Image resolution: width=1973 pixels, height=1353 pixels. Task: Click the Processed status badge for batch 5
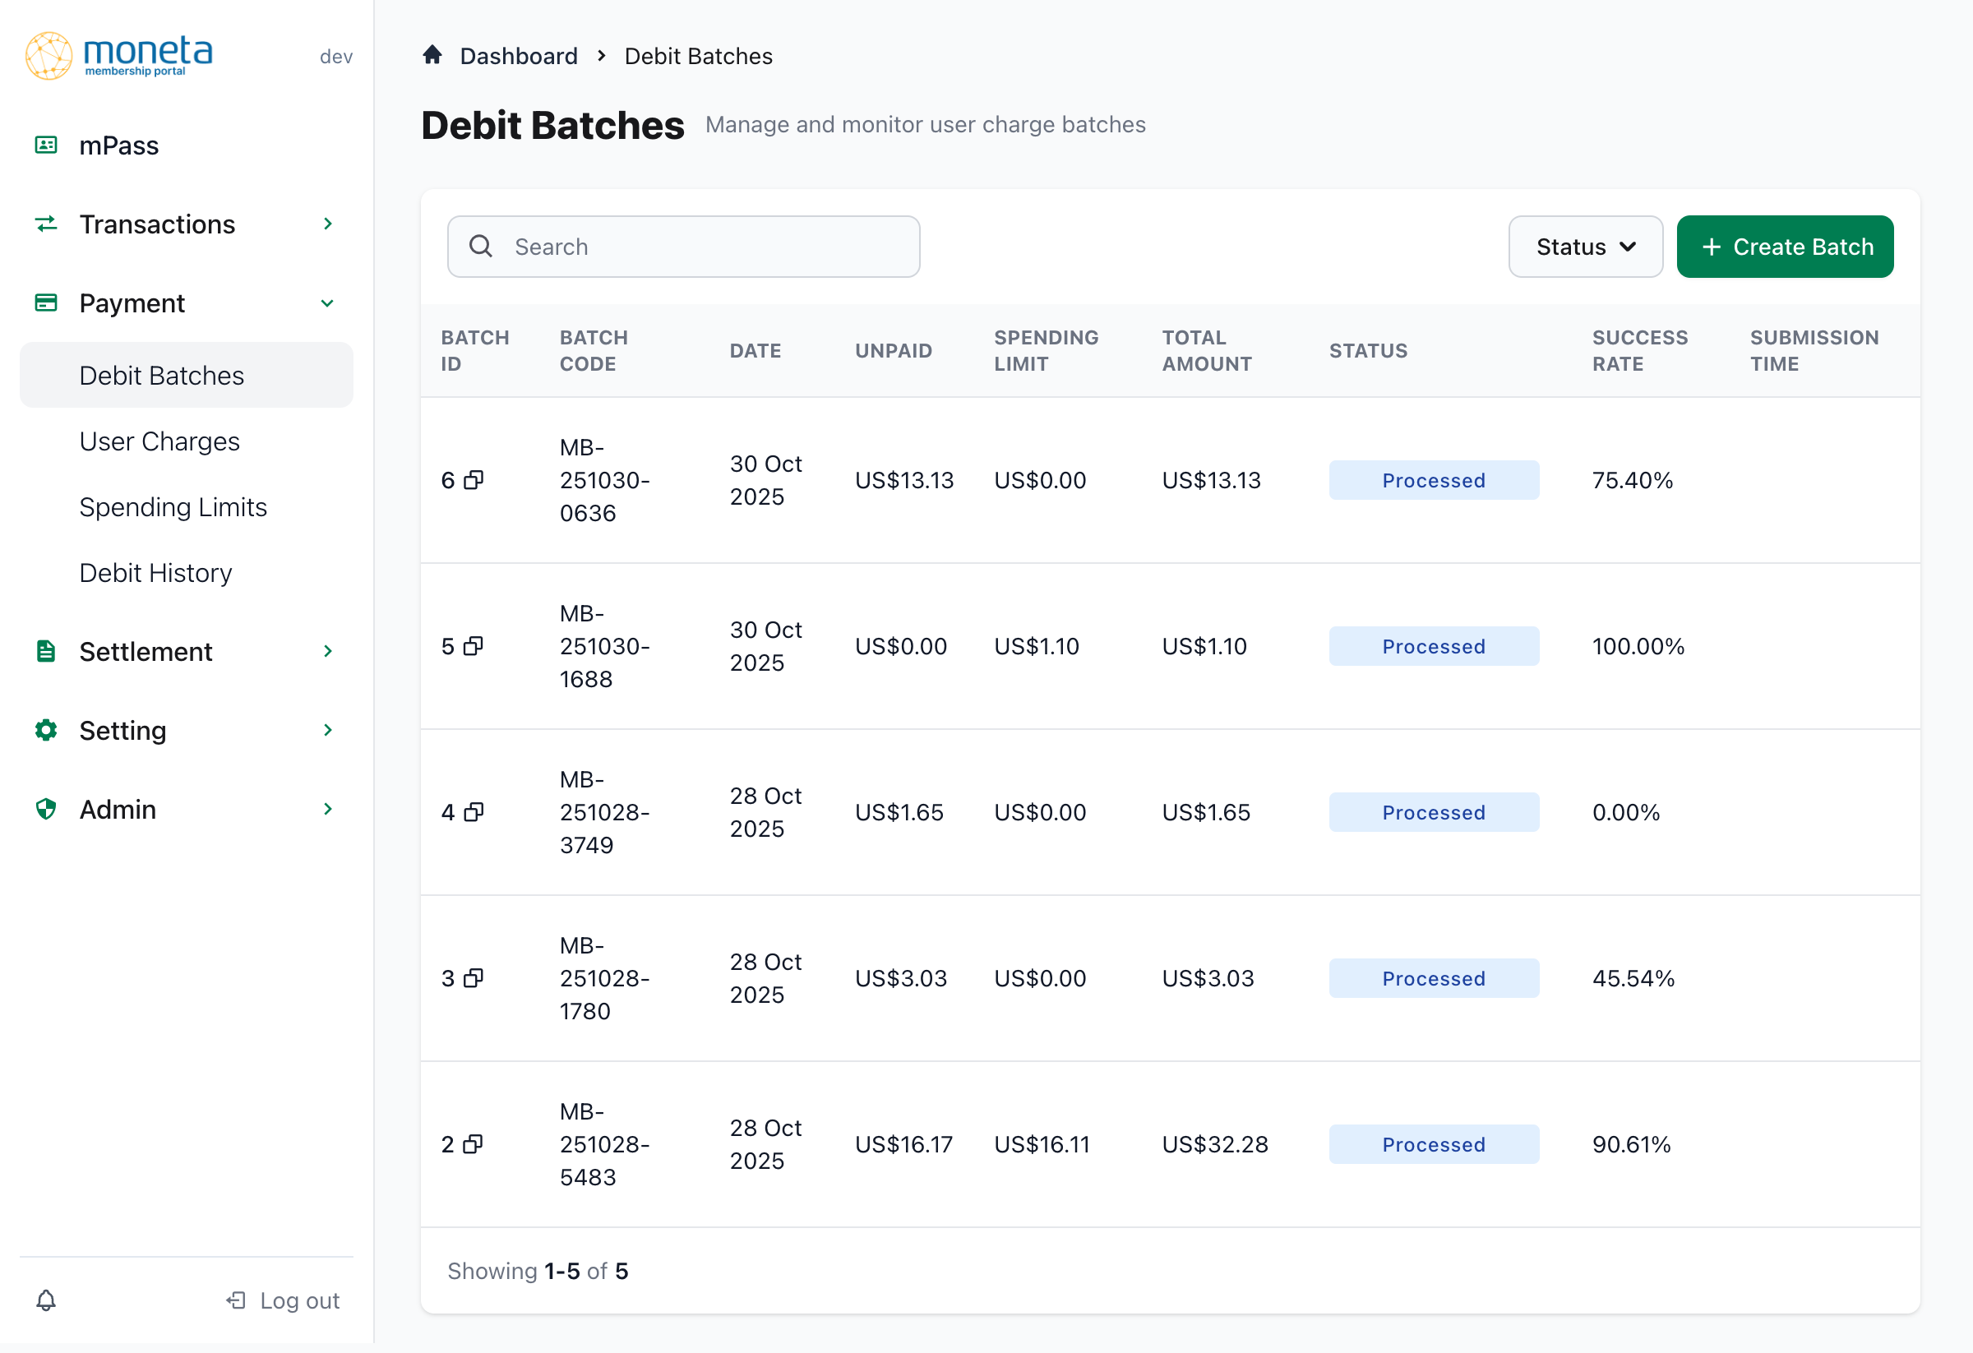tap(1433, 646)
